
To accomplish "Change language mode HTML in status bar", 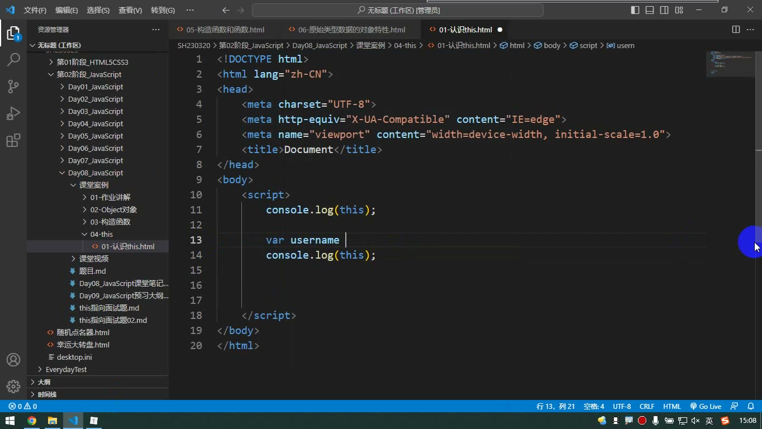I will tap(672, 407).
